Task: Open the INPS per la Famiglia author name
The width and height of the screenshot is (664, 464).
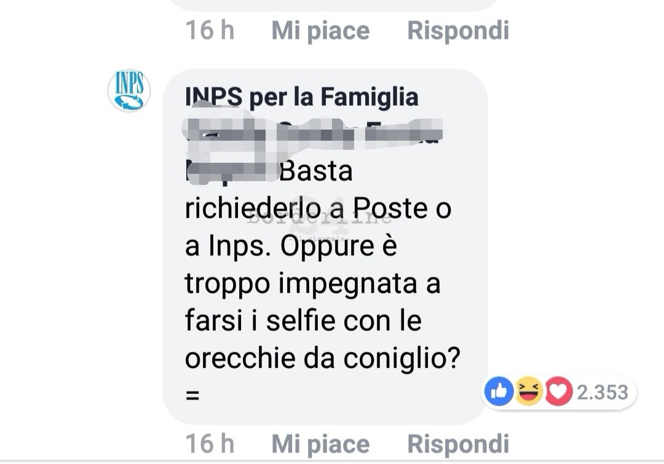Action: tap(301, 96)
